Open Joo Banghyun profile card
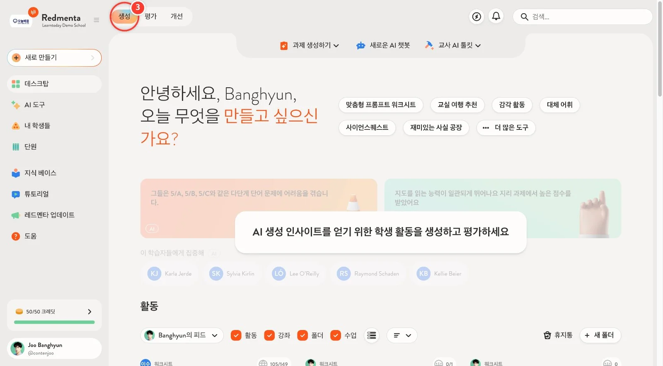This screenshot has height=366, width=663. pyautogui.click(x=54, y=349)
